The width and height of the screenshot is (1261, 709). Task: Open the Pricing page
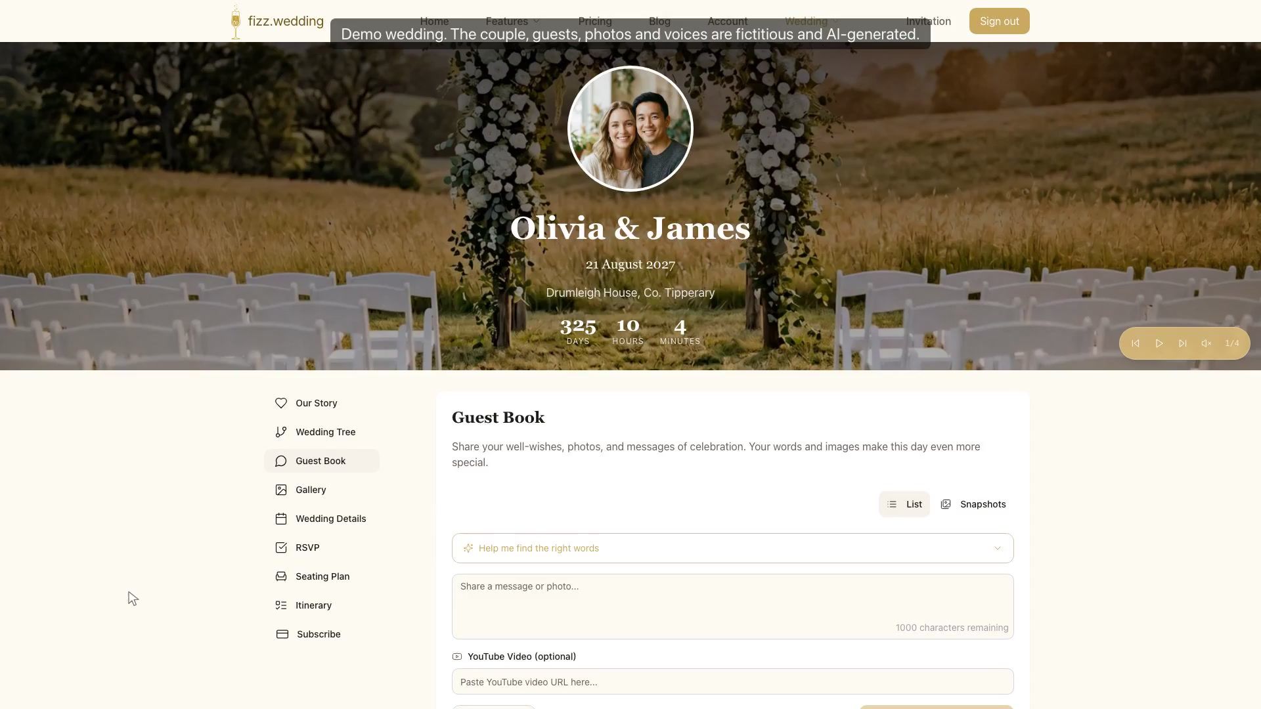tap(595, 21)
